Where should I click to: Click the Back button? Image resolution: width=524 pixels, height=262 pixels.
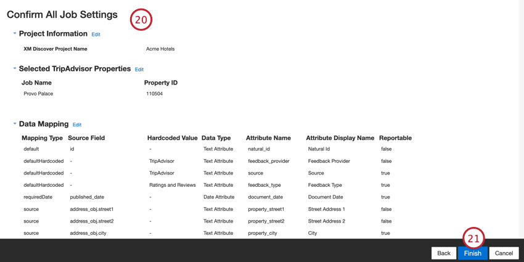(x=444, y=253)
